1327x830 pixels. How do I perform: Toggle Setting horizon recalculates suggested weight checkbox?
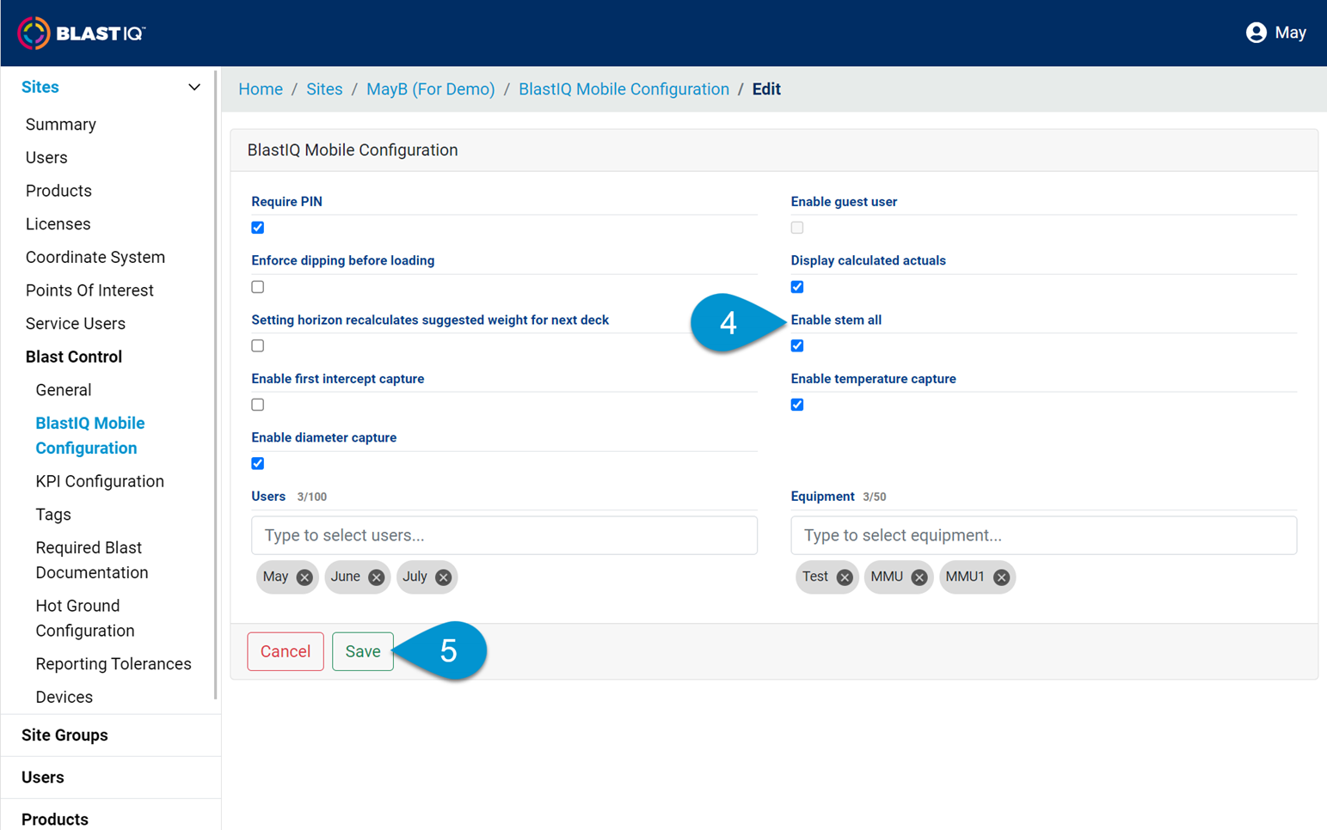[x=258, y=345]
